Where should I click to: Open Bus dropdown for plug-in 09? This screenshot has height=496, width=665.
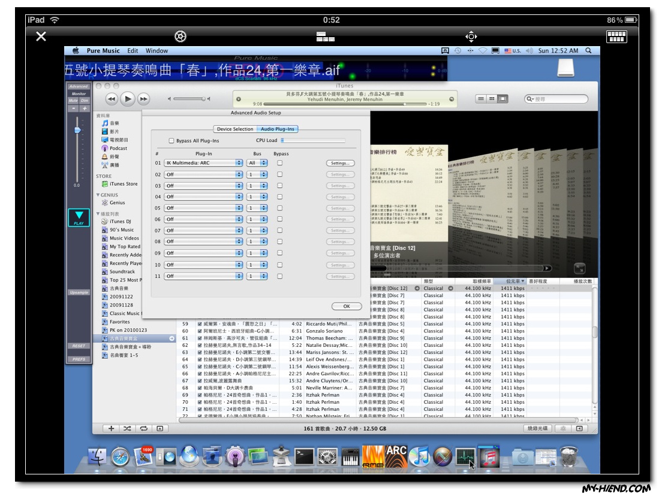click(257, 253)
